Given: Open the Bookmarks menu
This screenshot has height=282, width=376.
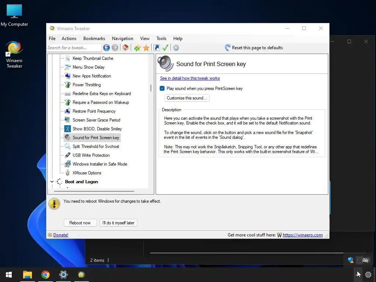Looking at the screenshot, I should 94,38.
